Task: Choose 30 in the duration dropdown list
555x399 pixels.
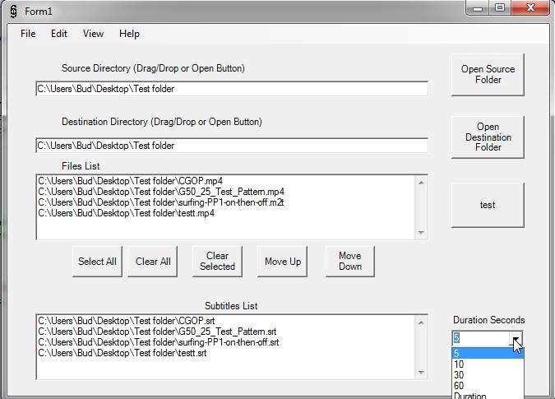Action: (x=488, y=375)
